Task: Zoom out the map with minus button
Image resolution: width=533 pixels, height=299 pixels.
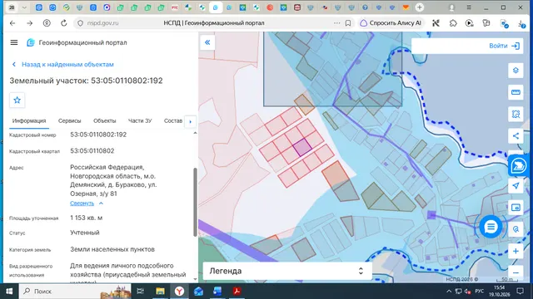Action: click(x=516, y=273)
